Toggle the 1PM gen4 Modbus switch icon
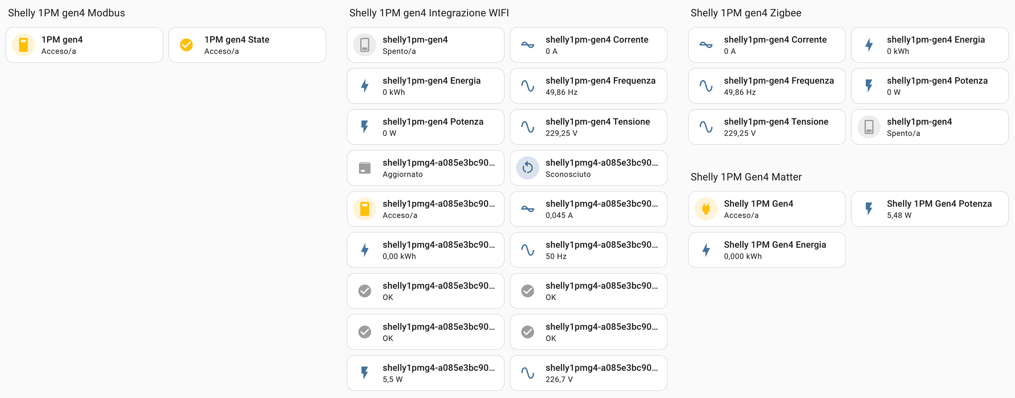The width and height of the screenshot is (1015, 398). click(x=24, y=45)
